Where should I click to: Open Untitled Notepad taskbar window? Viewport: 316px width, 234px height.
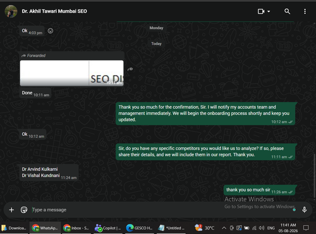coord(171,228)
